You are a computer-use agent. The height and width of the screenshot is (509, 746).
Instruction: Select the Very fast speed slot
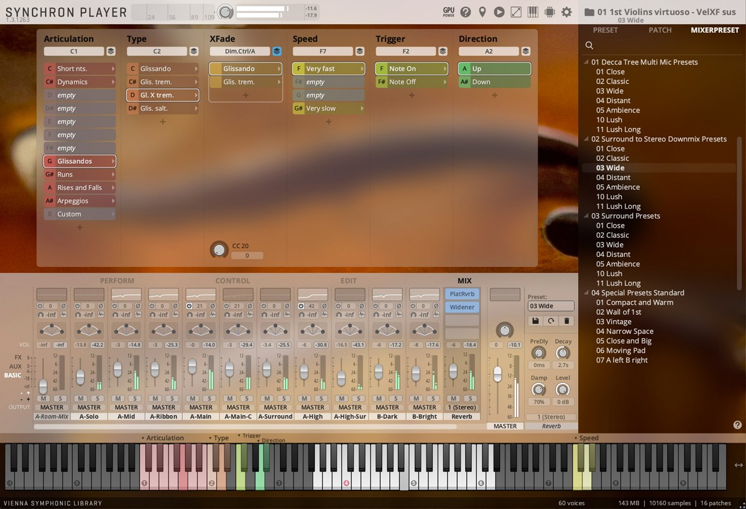pos(328,68)
